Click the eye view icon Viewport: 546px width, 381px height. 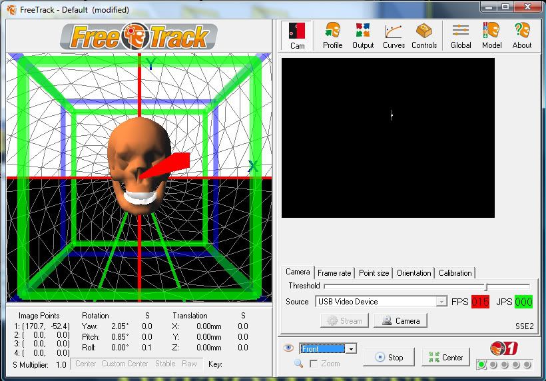[x=288, y=348]
